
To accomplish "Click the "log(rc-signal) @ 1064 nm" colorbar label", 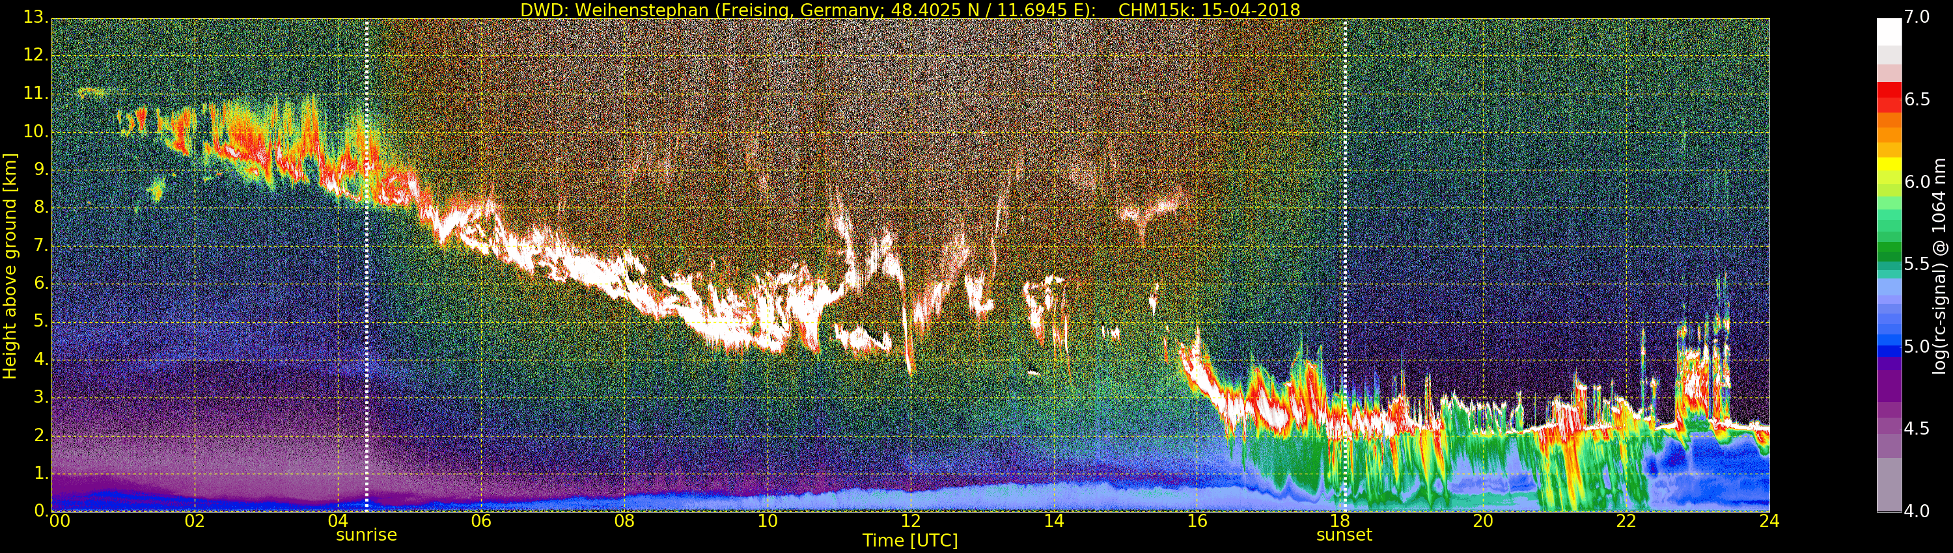I will pos(1940,266).
